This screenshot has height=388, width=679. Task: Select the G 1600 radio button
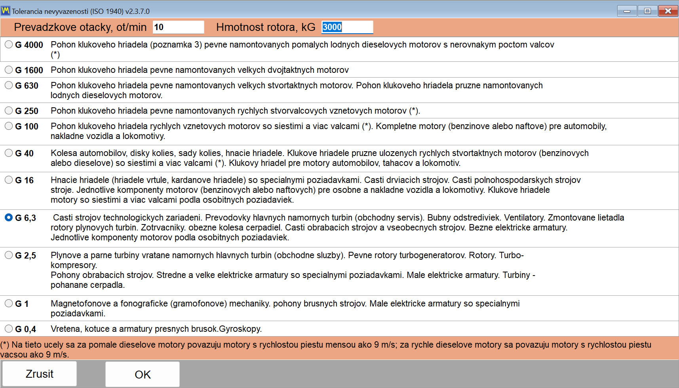[9, 70]
